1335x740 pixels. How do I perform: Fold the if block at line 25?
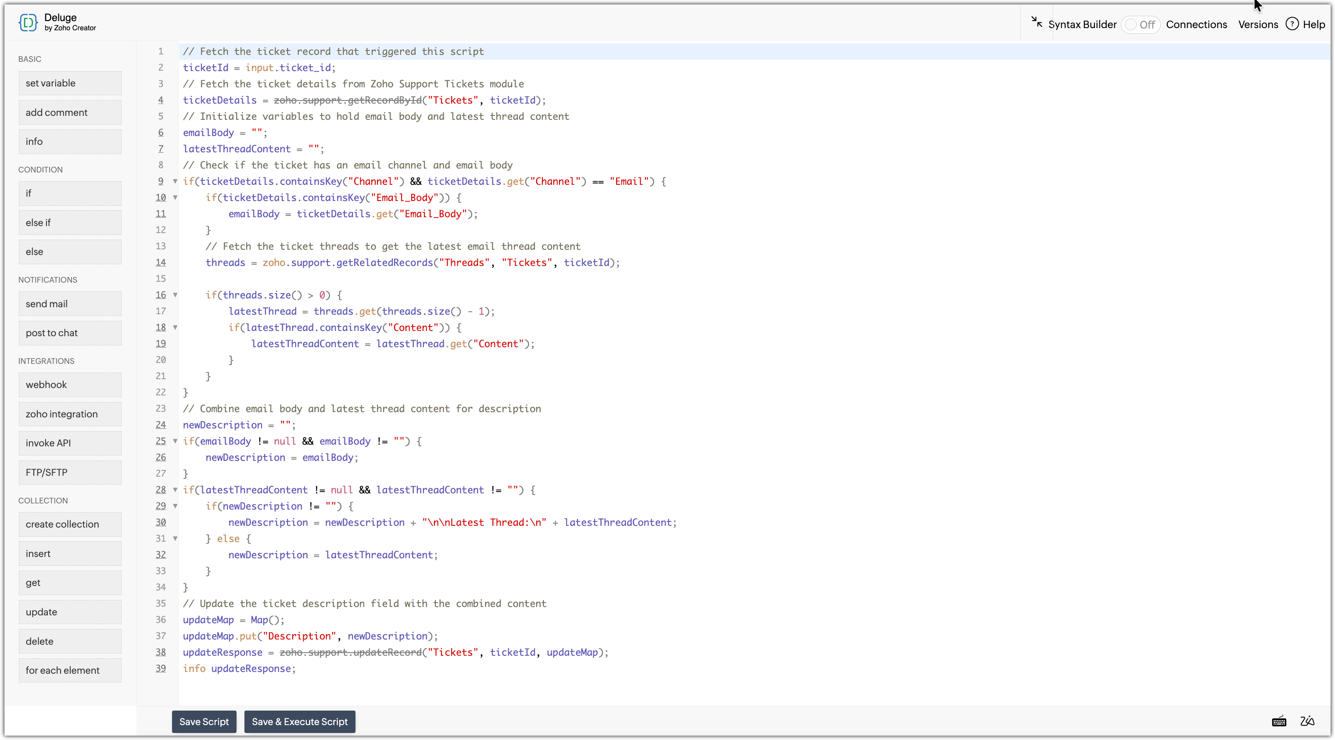click(175, 441)
